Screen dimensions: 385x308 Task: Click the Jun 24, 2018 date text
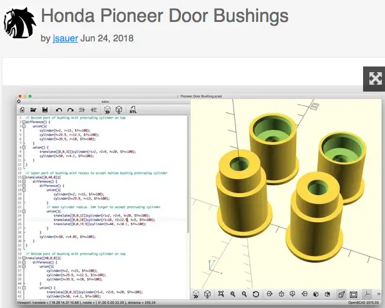(107, 38)
